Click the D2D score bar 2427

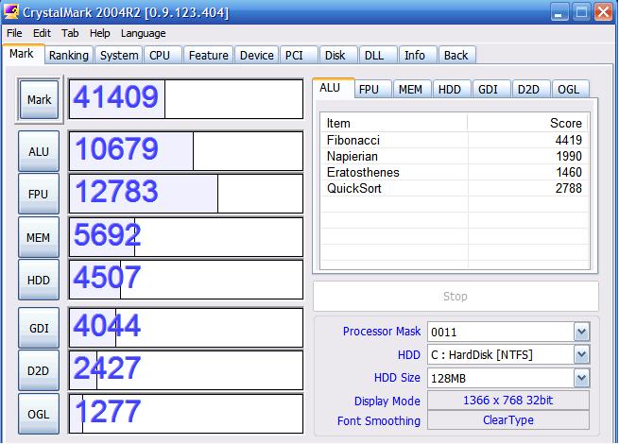coord(186,370)
